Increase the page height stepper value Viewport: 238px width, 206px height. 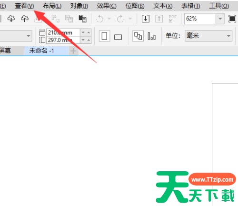[x=89, y=40]
